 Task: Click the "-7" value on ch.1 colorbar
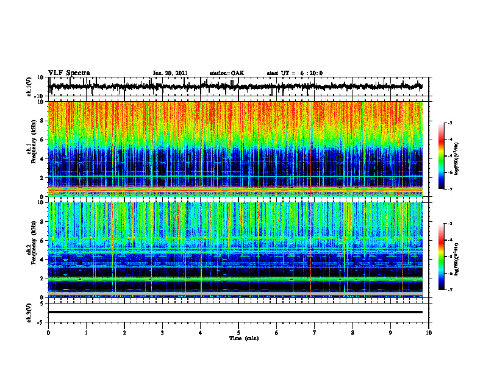point(450,189)
